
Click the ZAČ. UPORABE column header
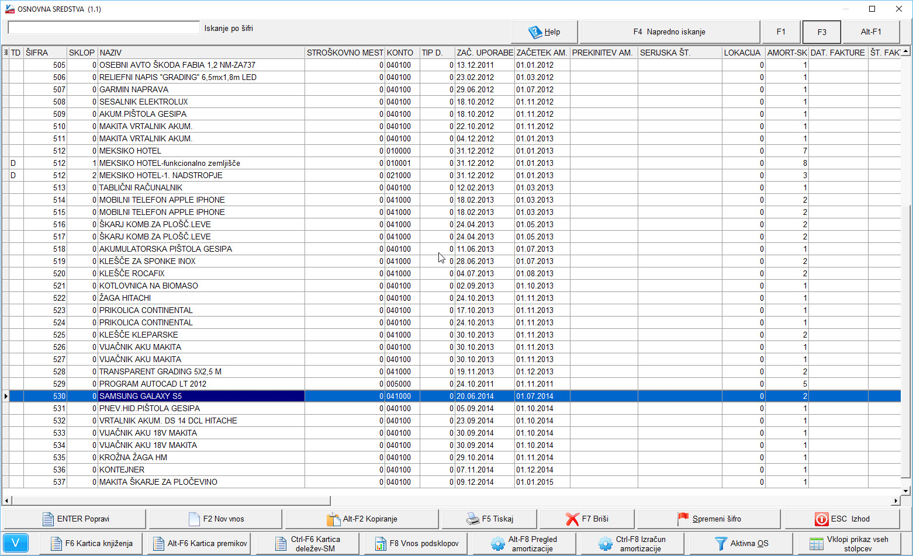tap(485, 53)
